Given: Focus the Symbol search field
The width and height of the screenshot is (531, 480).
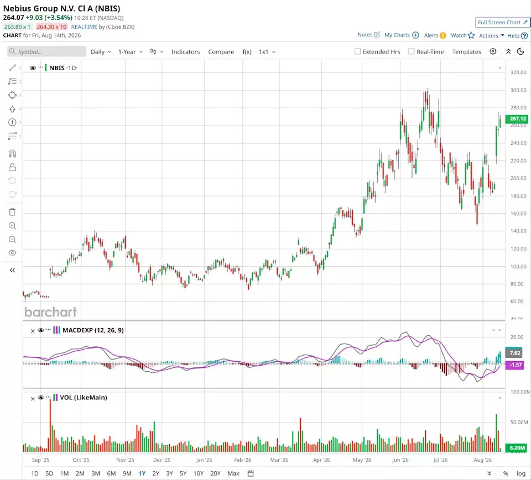Looking at the screenshot, I should (x=46, y=51).
